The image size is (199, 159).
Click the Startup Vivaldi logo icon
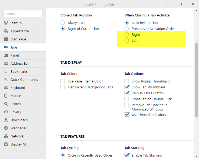[x=6, y=23]
